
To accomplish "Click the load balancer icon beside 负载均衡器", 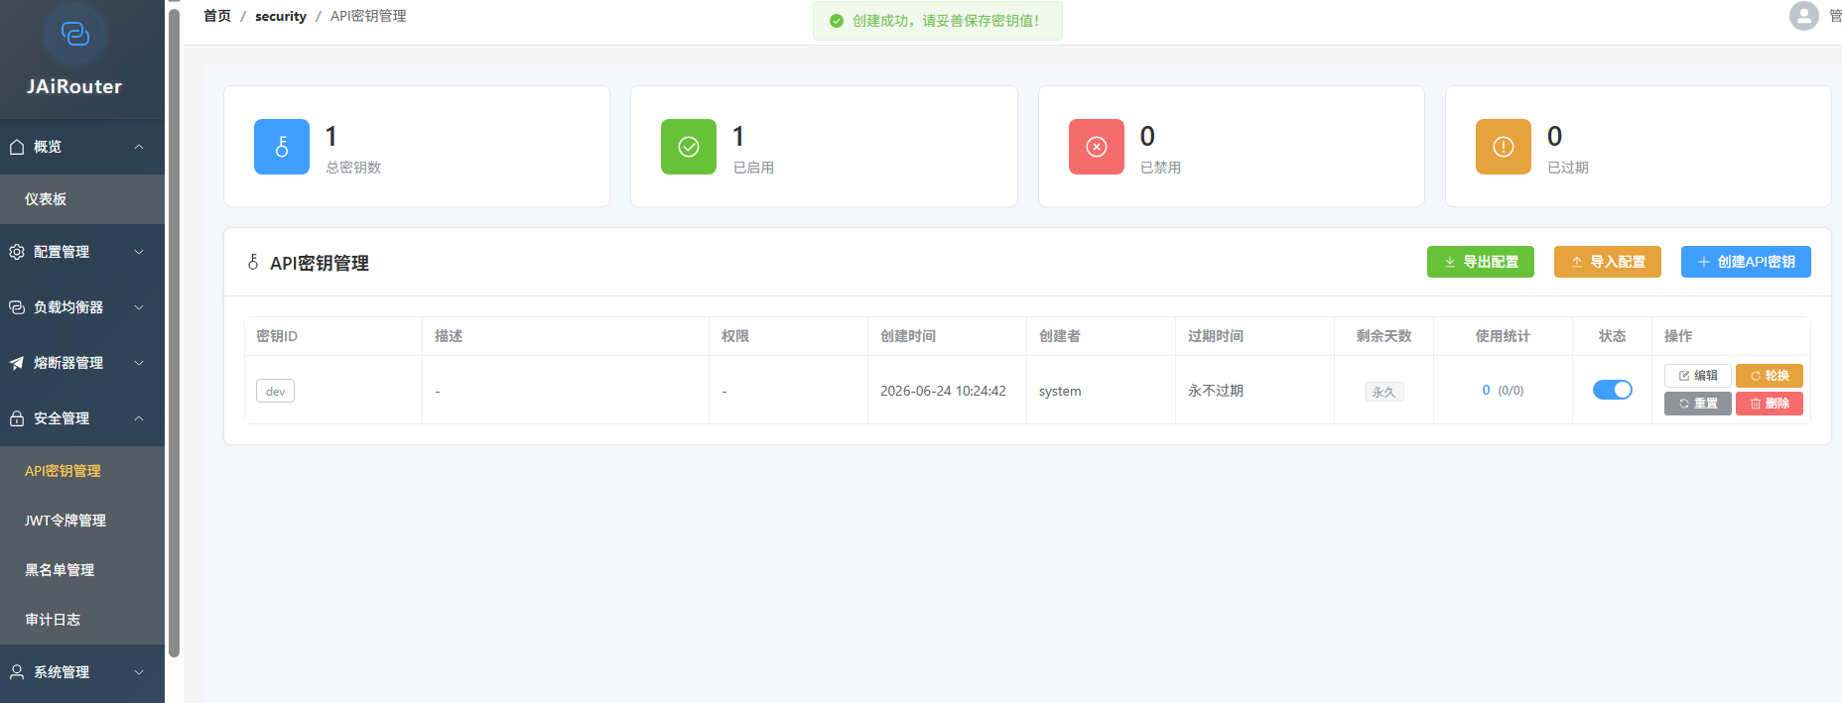I will click(17, 307).
